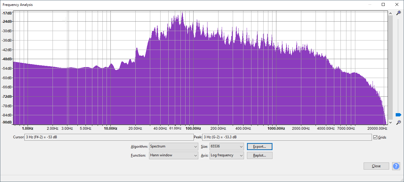Open the Size dropdown showing 65536
Screen dimensions: 404x182
226,147
